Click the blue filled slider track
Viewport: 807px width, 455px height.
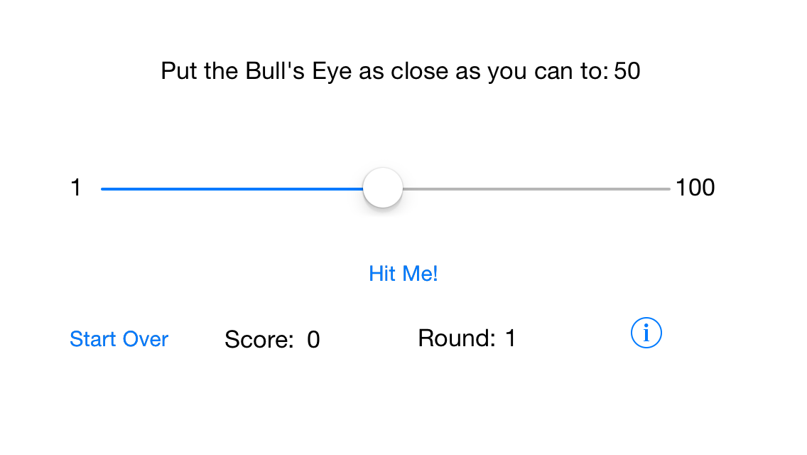point(232,189)
